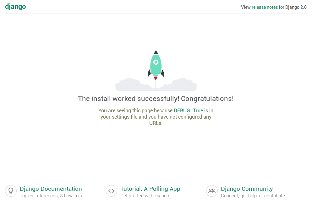Click the cloud left of the rocket
Viewport: 312px width, 203px height.
tap(129, 85)
